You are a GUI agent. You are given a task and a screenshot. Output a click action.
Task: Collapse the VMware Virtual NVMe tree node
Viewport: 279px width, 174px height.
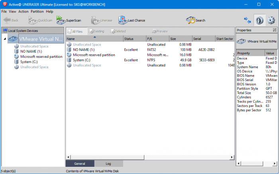(4, 39)
